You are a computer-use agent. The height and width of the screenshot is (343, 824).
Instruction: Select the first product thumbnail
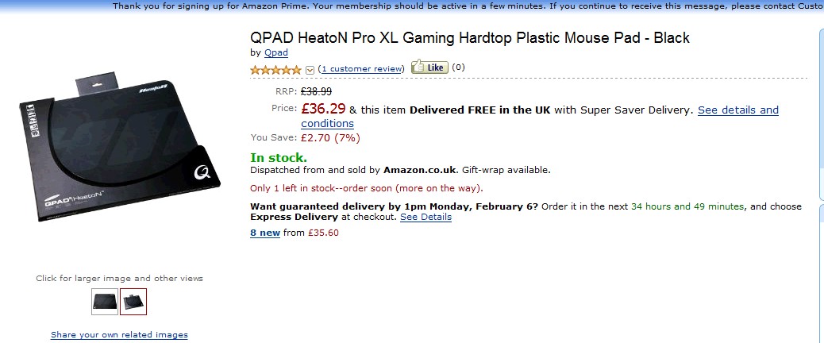[x=105, y=302]
